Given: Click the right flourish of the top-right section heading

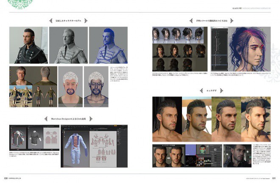Looking at the screenshot, I should point(232,21).
